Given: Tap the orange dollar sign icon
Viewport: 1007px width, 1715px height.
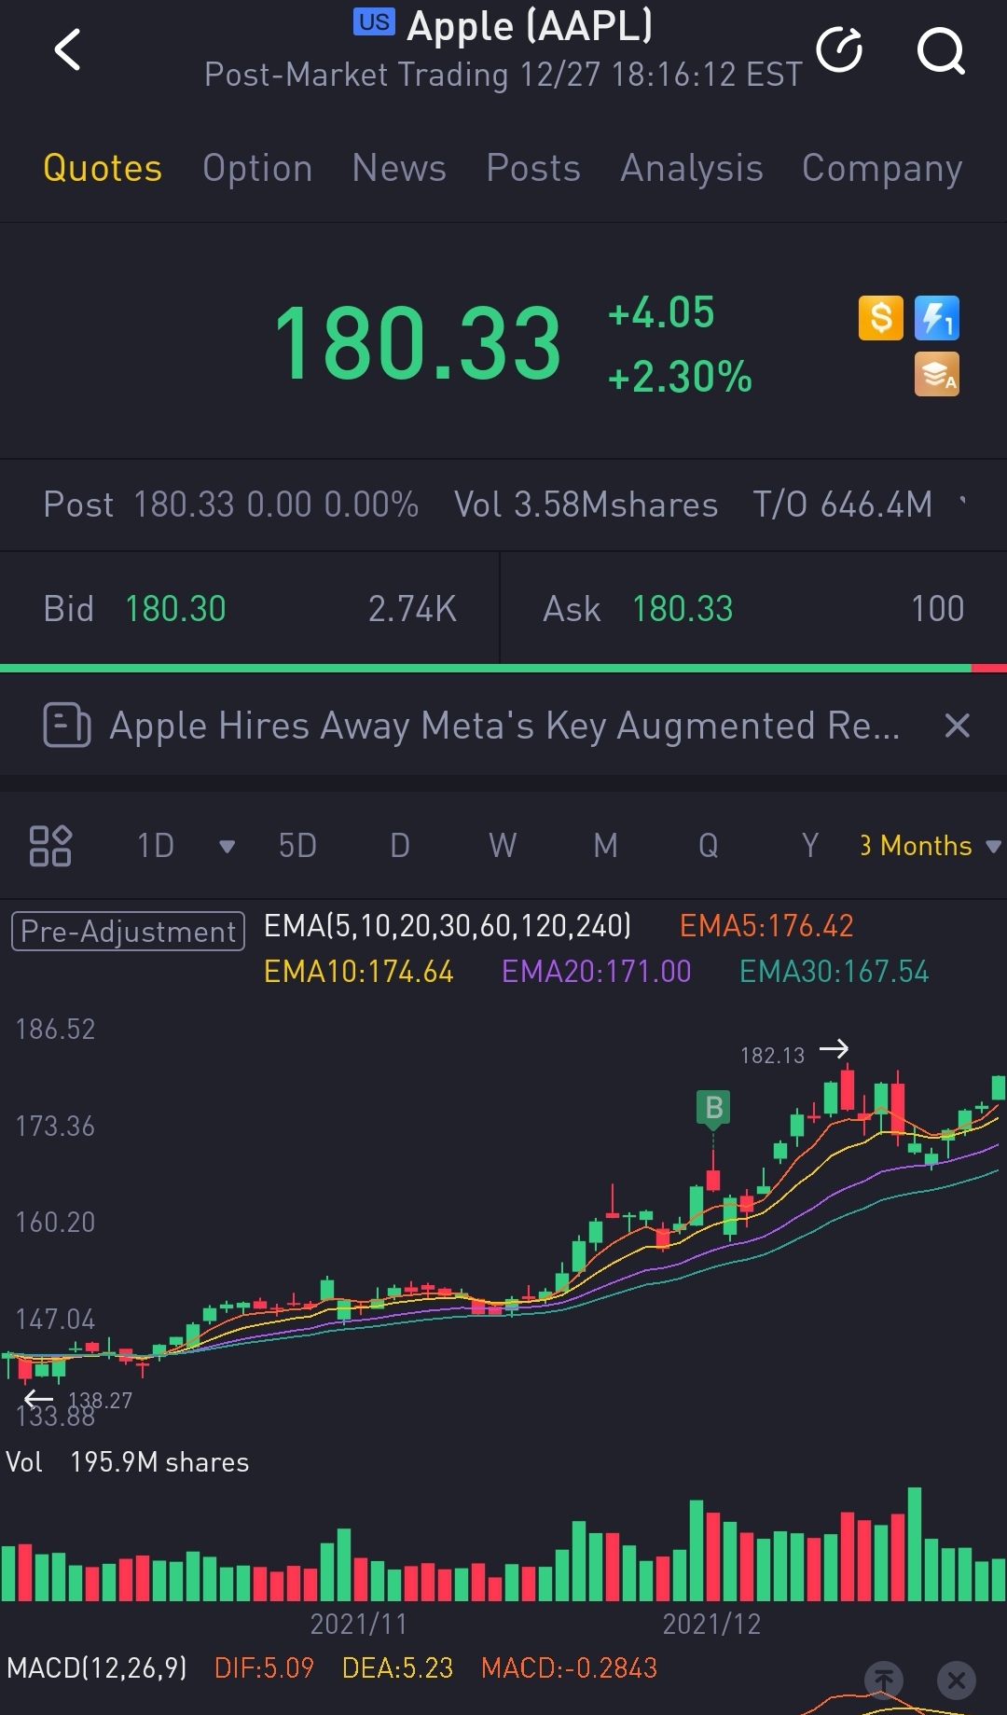Looking at the screenshot, I should [881, 318].
